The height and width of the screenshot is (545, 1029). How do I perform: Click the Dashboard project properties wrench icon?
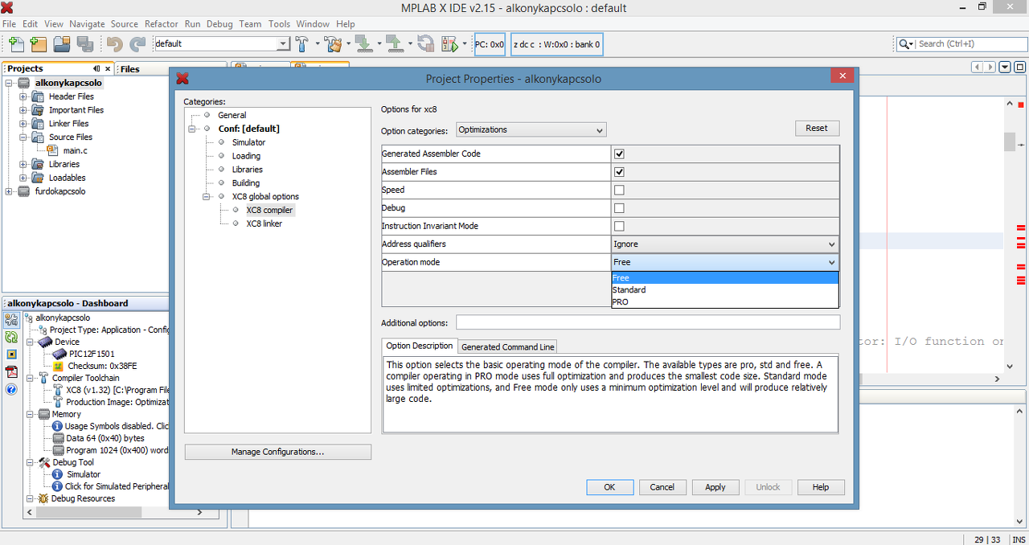click(x=11, y=319)
